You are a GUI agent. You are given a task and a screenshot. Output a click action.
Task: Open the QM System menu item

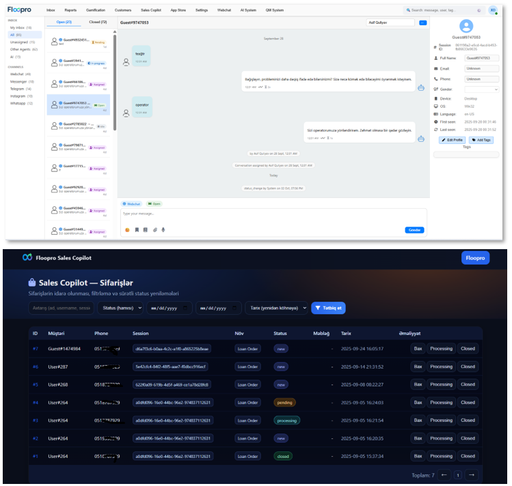pos(275,10)
